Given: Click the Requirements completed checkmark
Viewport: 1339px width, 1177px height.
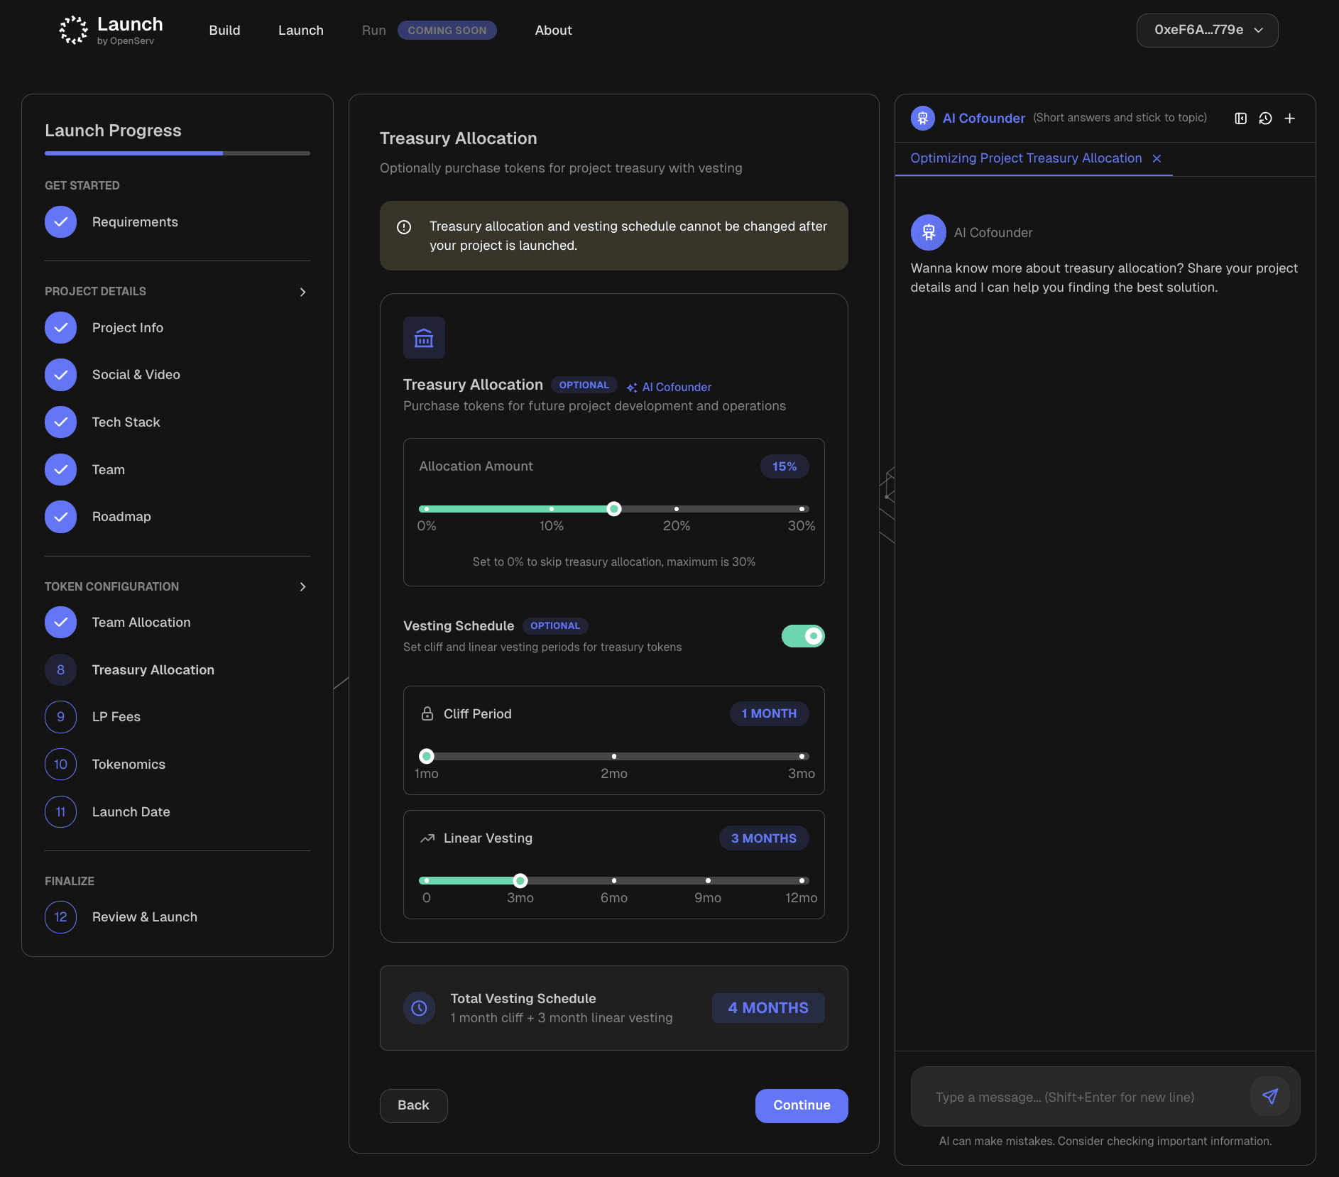Looking at the screenshot, I should 61,222.
